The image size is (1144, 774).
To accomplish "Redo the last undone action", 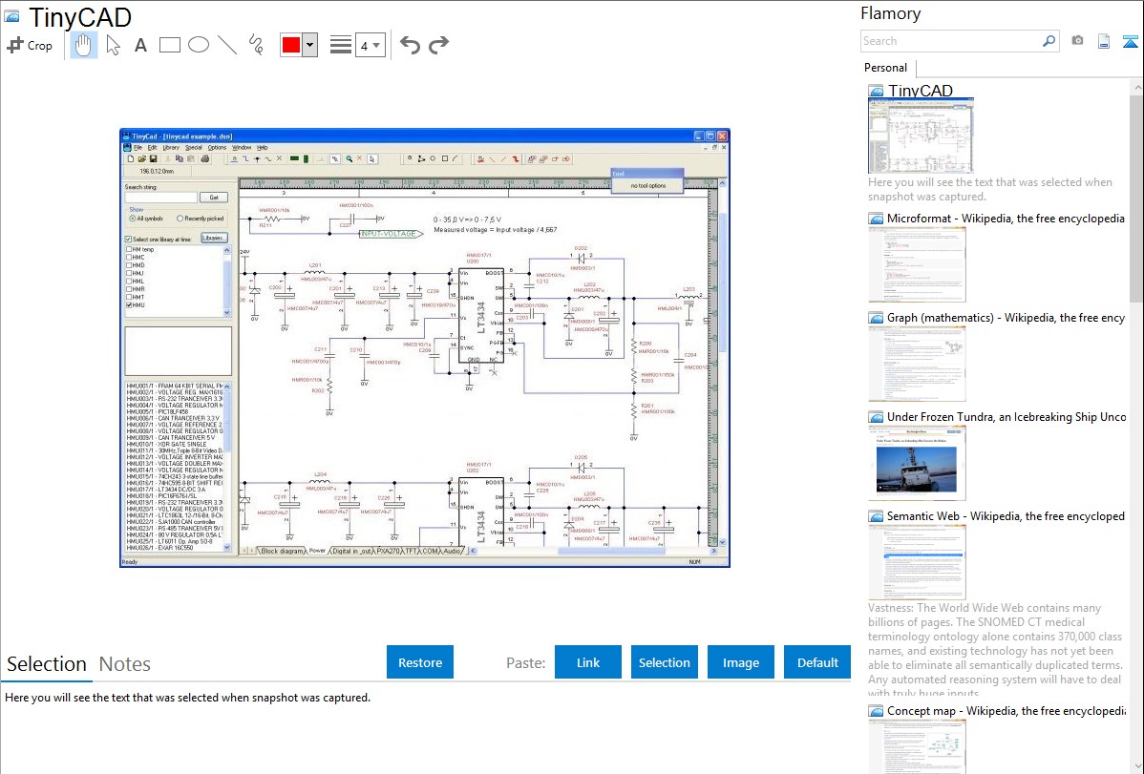I will pos(438,45).
